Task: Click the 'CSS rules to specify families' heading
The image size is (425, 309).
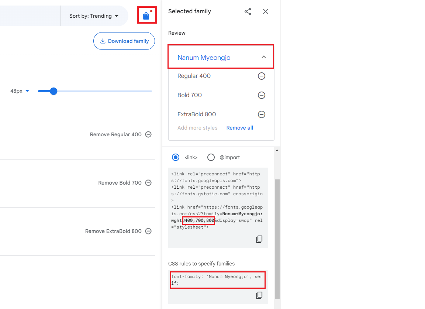Action: coord(201,264)
